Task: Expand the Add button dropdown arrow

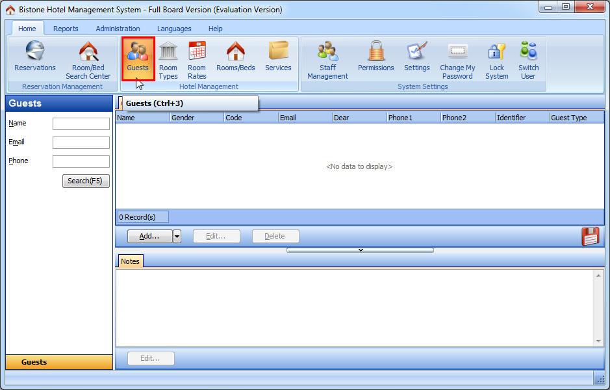Action: coord(177,237)
